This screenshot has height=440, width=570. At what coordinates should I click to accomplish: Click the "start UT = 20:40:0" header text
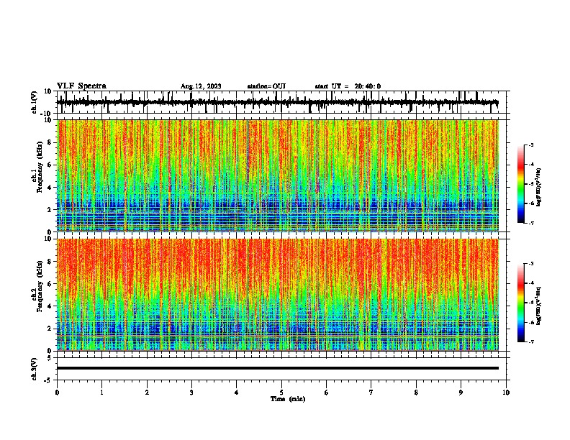pyautogui.click(x=348, y=86)
